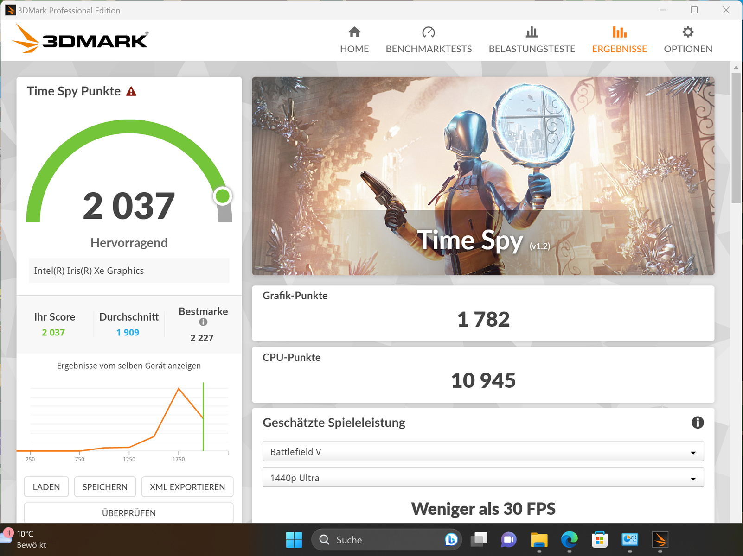Viewport: 743px width, 556px height.
Task: Click the vertical scrollbar thumb
Action: point(736,138)
